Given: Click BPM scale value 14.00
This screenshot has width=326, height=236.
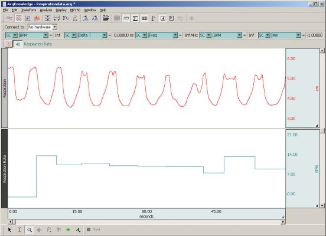Looking at the screenshot, I should [292, 155].
